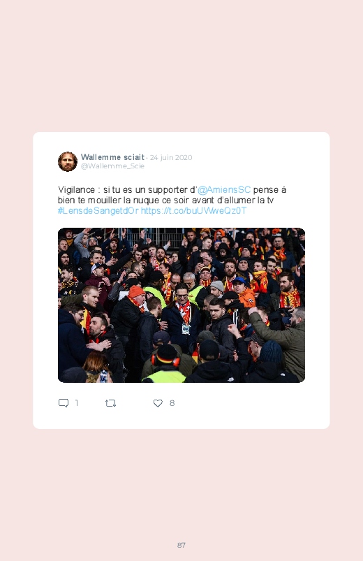Follow the t.co/buUVWveQz0T link

(194, 211)
